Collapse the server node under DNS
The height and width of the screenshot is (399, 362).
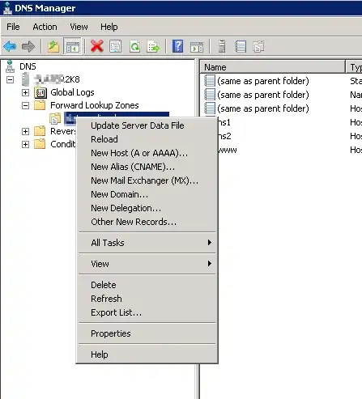[10, 79]
